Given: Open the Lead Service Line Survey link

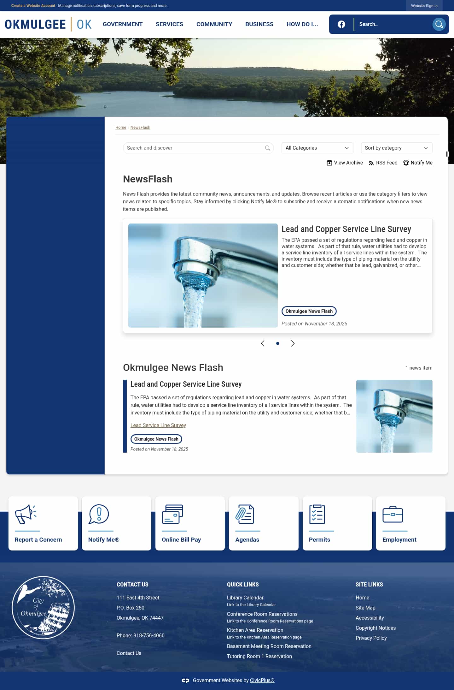Looking at the screenshot, I should click(158, 425).
